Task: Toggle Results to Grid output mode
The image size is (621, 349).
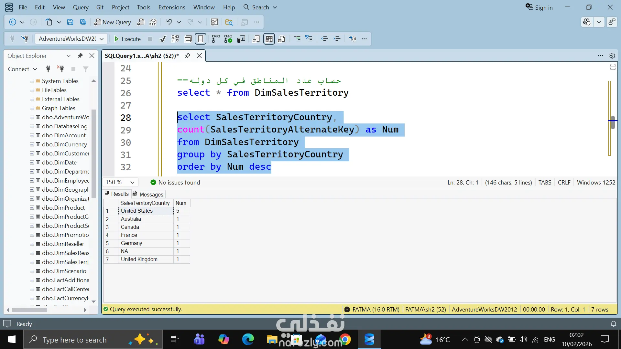Action: coord(269,39)
